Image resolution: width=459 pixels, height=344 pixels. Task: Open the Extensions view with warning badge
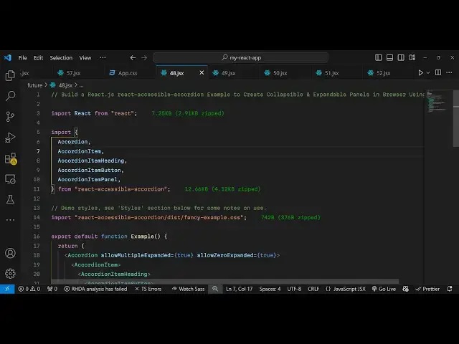(x=11, y=158)
